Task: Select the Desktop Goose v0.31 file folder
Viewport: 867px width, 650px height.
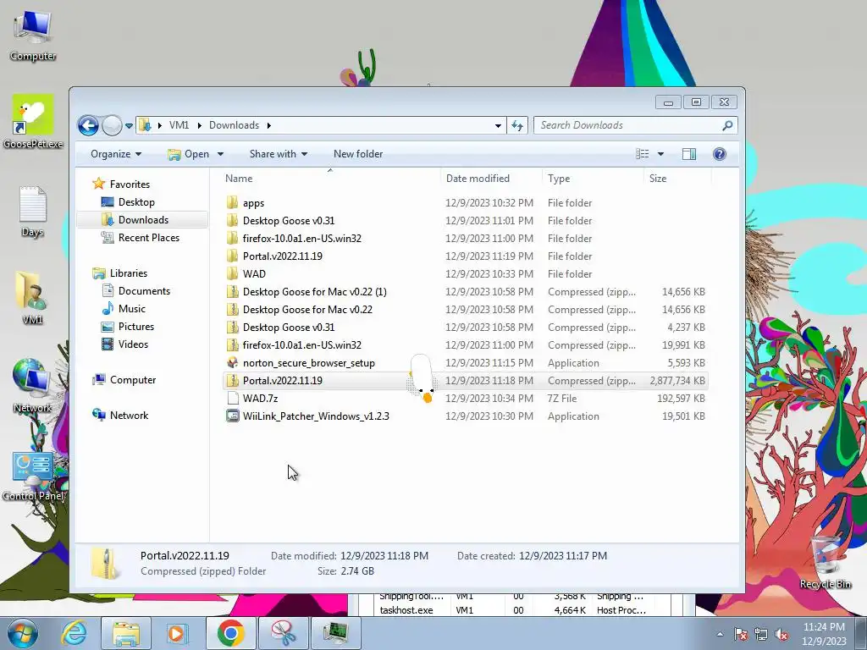Action: [x=289, y=221]
